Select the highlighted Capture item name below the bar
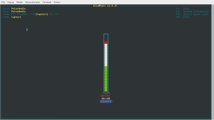Viewport: 214px width, 120px height. tap(106, 102)
